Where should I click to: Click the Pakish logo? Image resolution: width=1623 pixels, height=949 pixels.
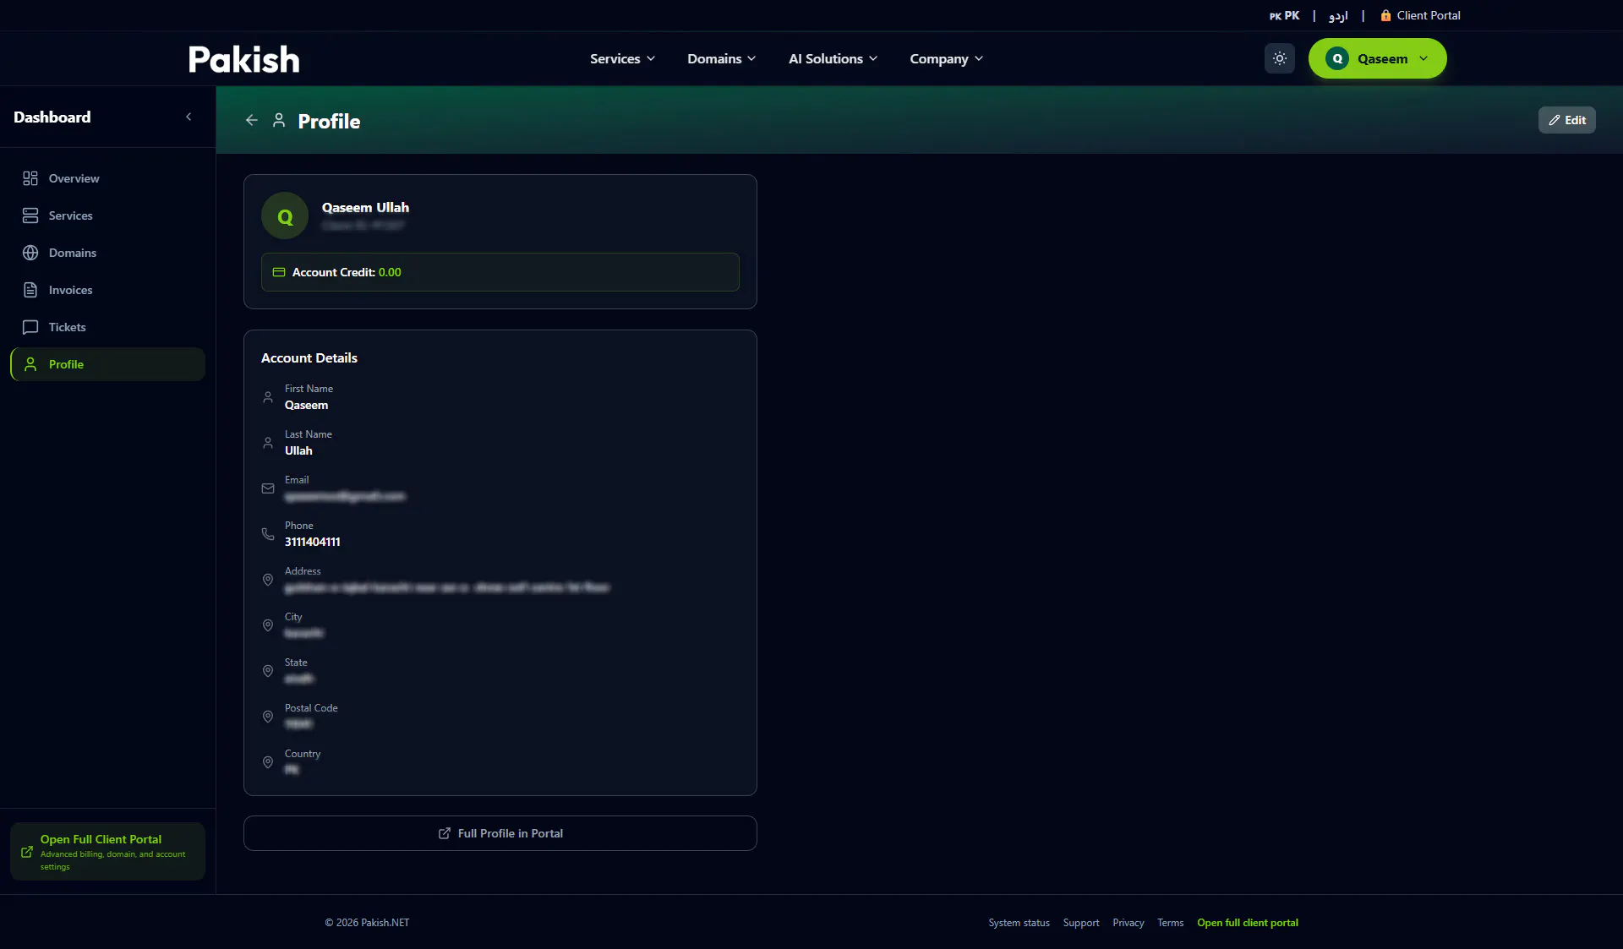(243, 59)
